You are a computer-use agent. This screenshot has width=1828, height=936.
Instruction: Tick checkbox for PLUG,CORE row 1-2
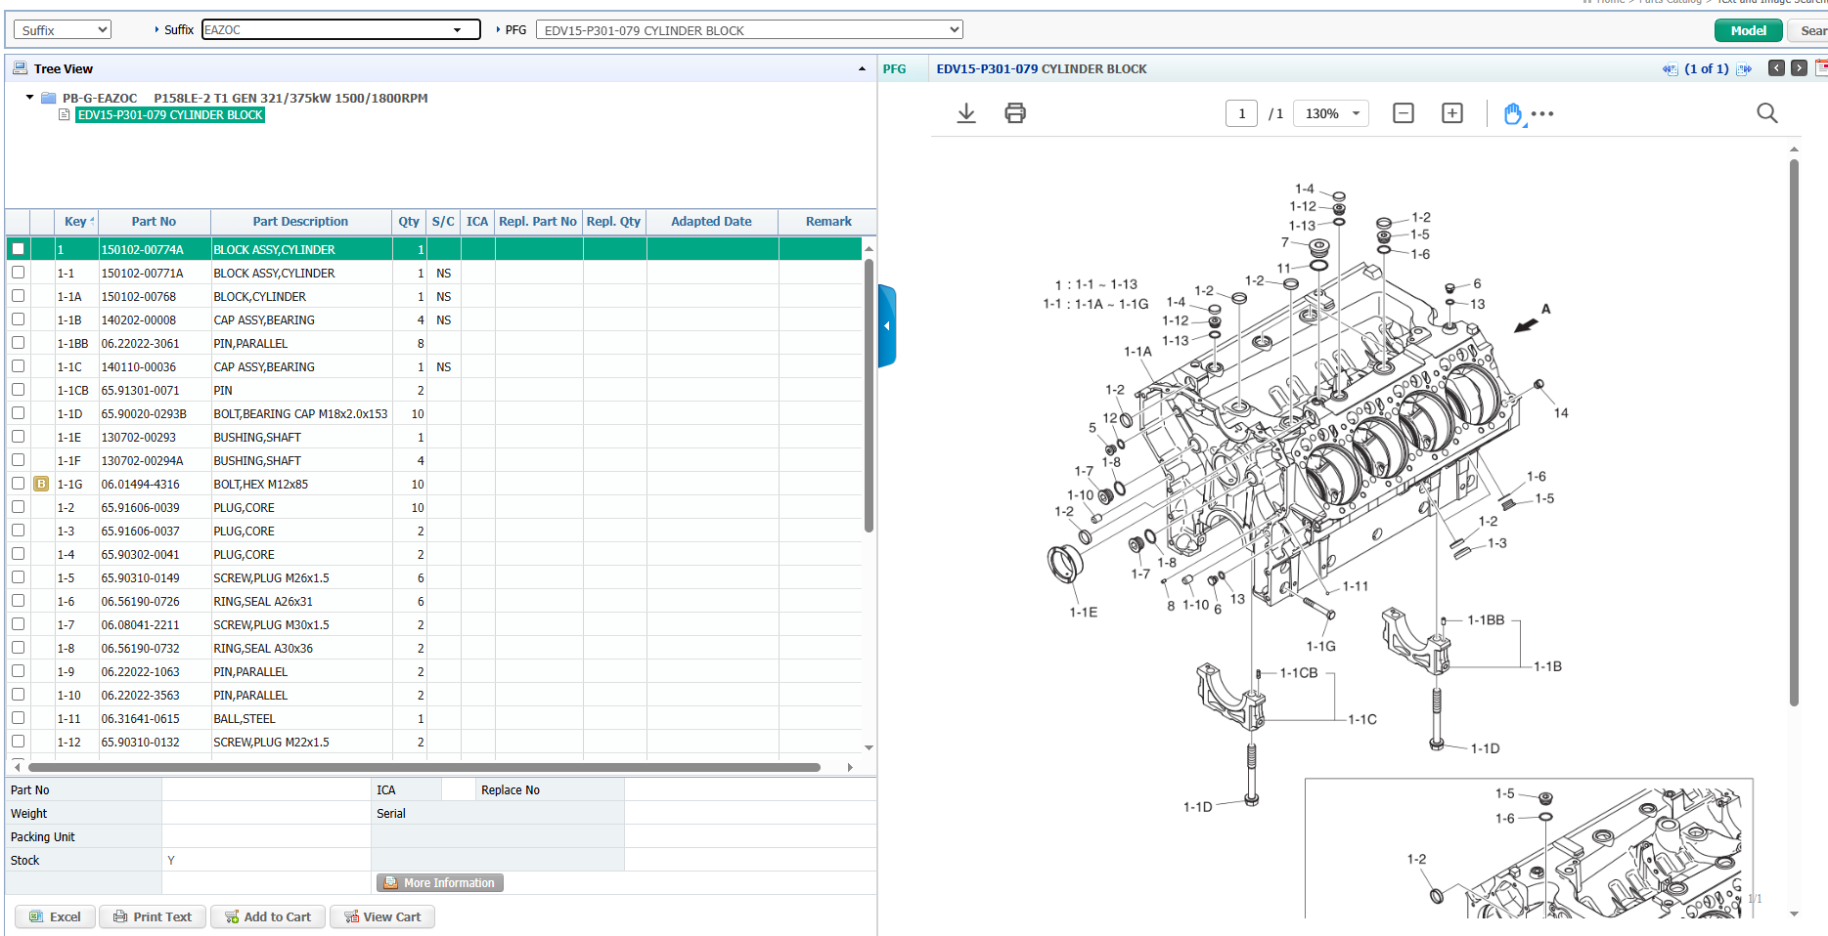[x=18, y=507]
